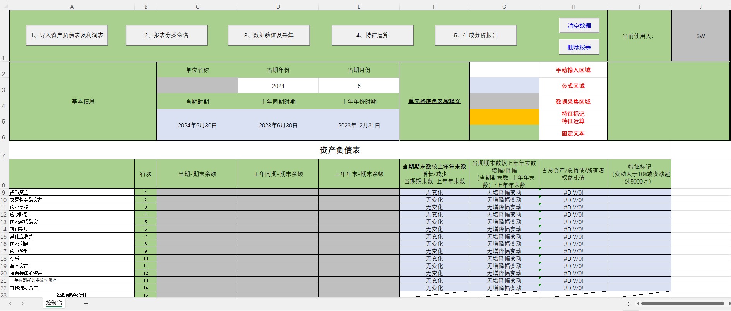
Task: Click horizontal scrollbar left arrow
Action: 637,304
